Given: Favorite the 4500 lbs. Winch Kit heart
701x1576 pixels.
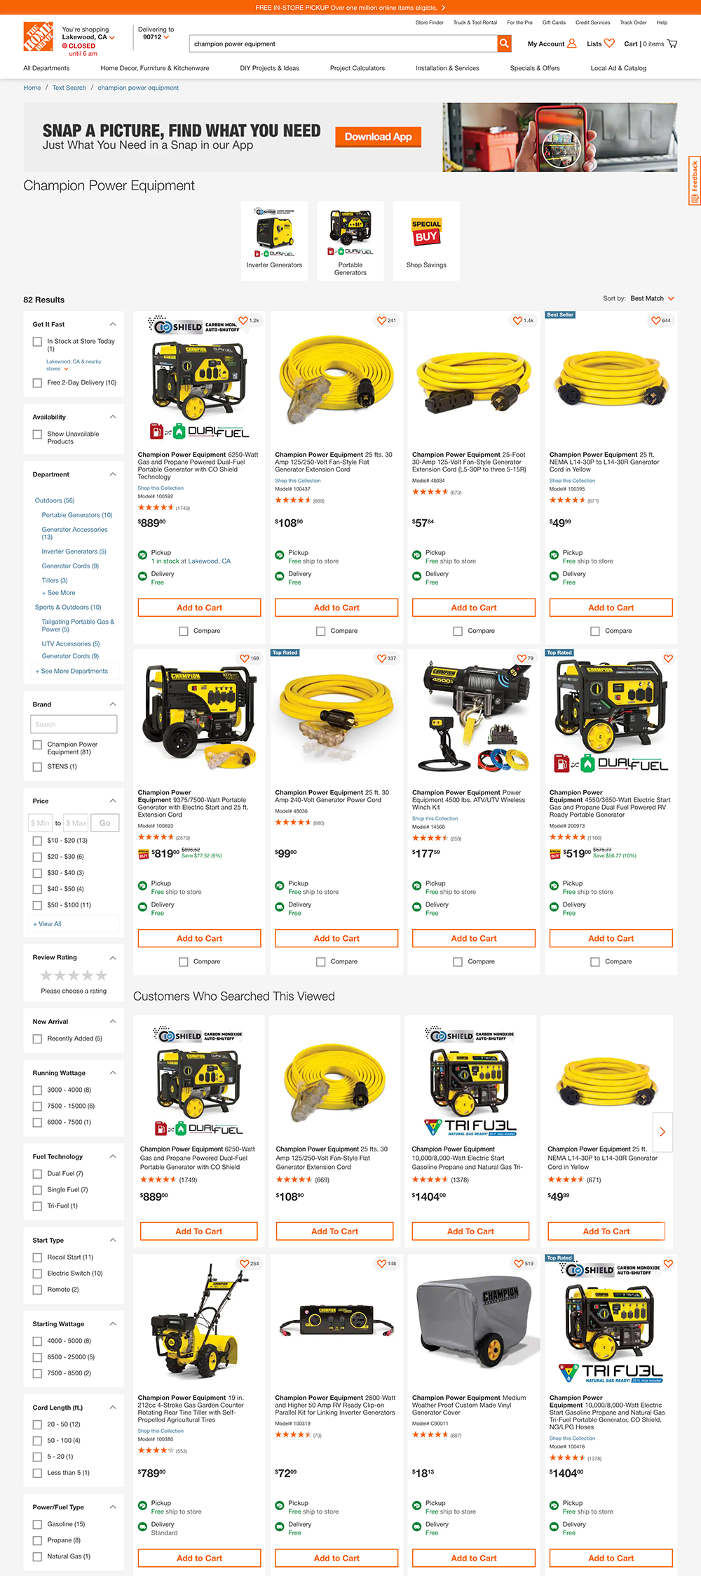Looking at the screenshot, I should [x=521, y=658].
